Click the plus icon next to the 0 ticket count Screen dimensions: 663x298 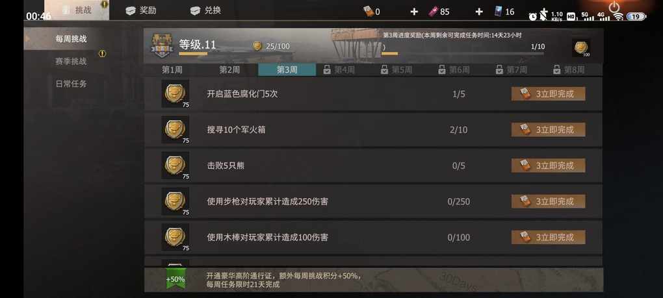point(414,12)
